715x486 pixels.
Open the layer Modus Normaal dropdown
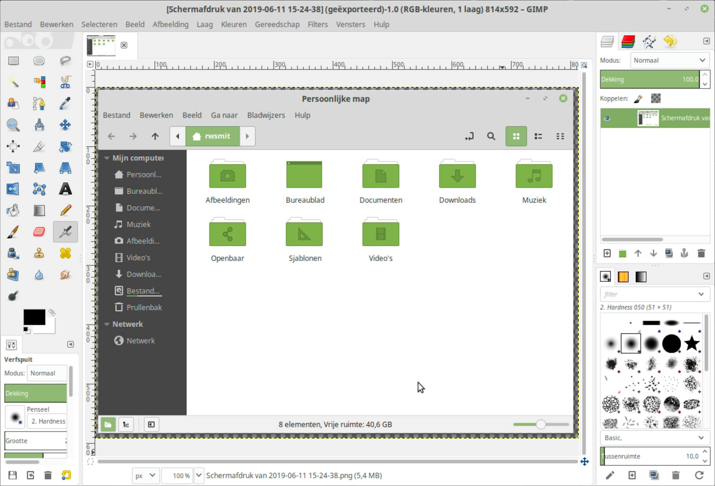pyautogui.click(x=670, y=61)
